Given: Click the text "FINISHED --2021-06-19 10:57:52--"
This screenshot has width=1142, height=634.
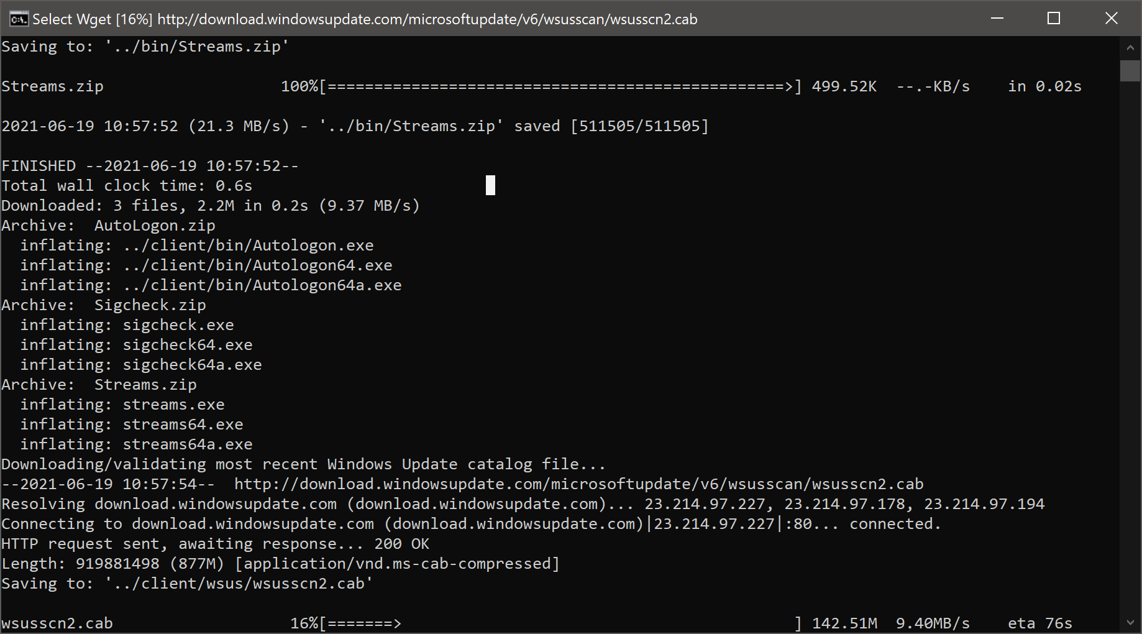Looking at the screenshot, I should click(150, 166).
